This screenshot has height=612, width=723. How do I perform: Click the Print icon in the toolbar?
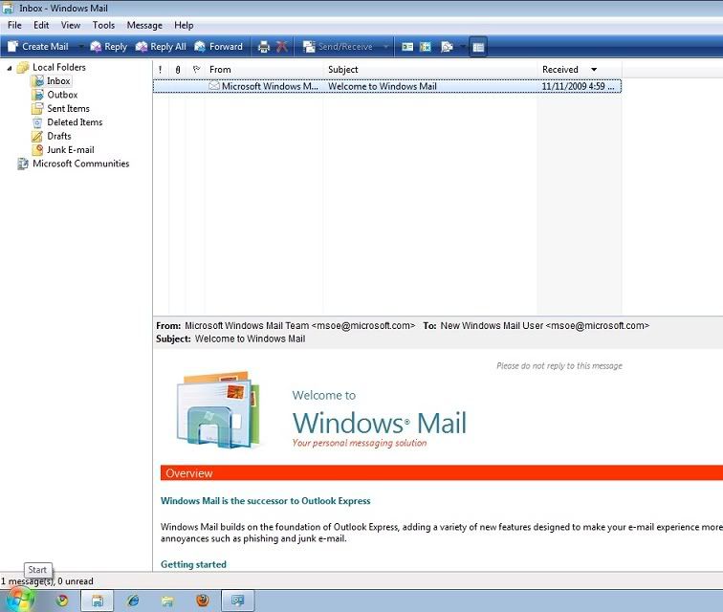[x=264, y=47]
